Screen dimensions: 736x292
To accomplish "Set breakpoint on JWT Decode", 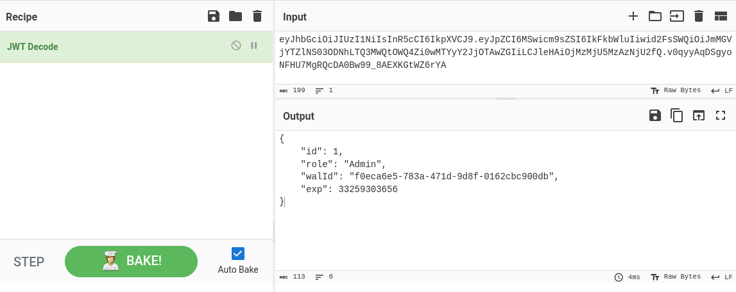I will (x=254, y=45).
